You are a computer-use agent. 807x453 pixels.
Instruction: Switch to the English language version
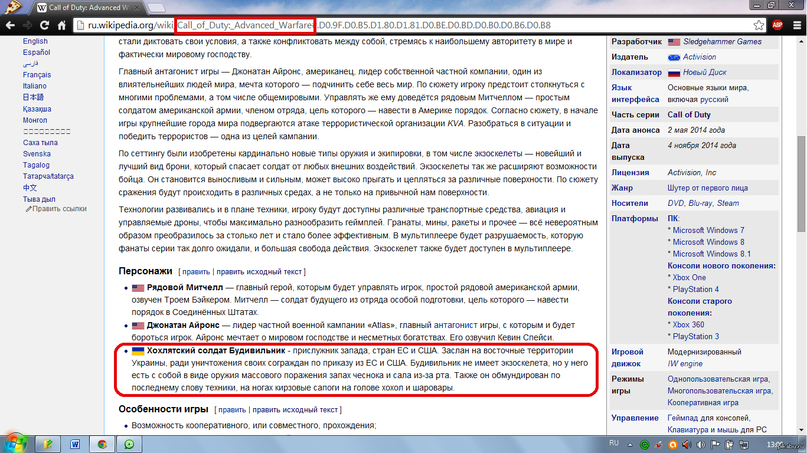click(x=35, y=41)
